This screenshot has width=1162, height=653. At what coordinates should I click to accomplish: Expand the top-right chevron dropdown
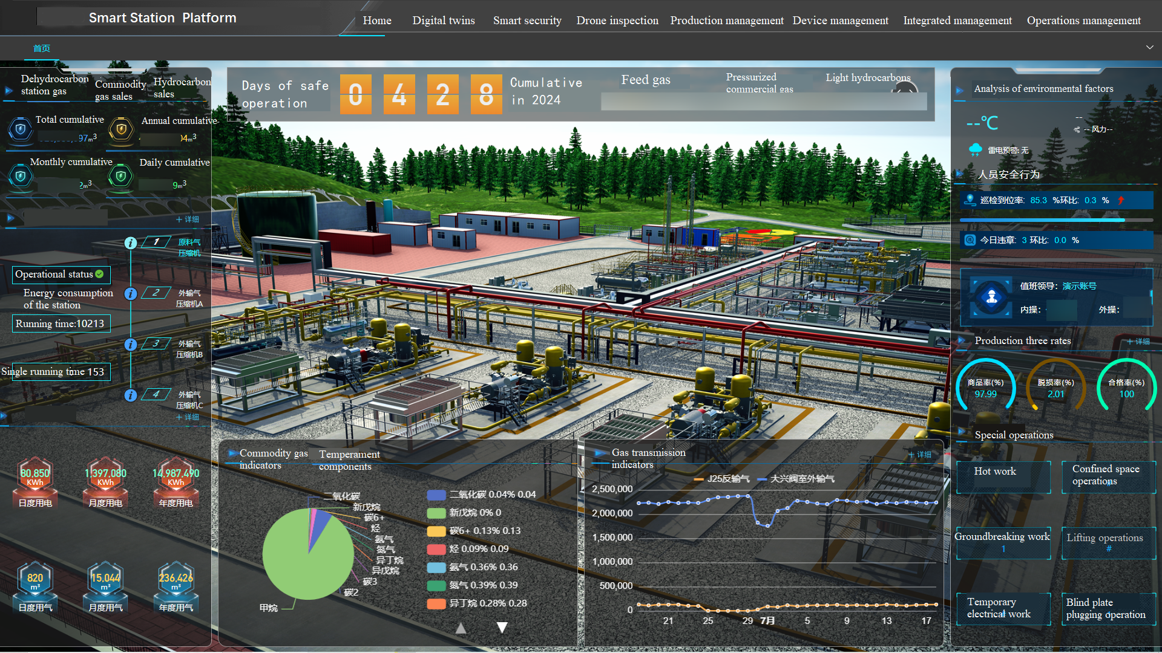pyautogui.click(x=1149, y=48)
